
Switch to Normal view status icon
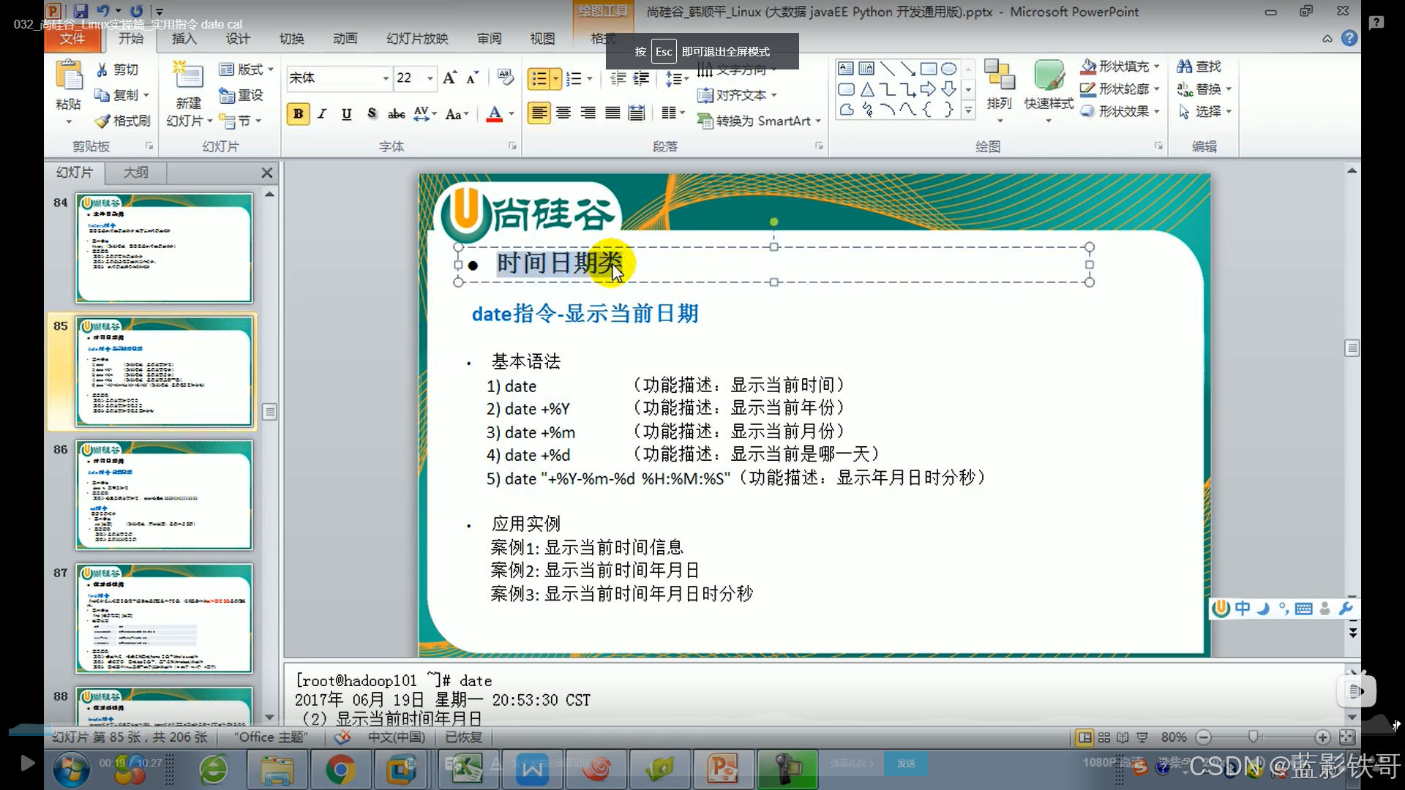pyautogui.click(x=1085, y=737)
